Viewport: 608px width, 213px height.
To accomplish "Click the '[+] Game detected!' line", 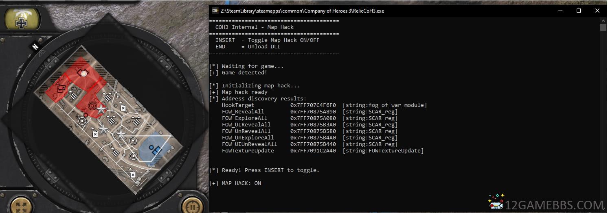I will click(x=238, y=73).
